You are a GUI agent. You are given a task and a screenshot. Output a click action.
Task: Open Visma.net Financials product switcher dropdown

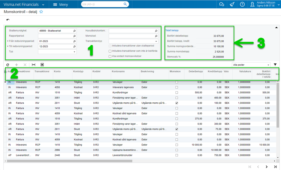coord(43,5)
